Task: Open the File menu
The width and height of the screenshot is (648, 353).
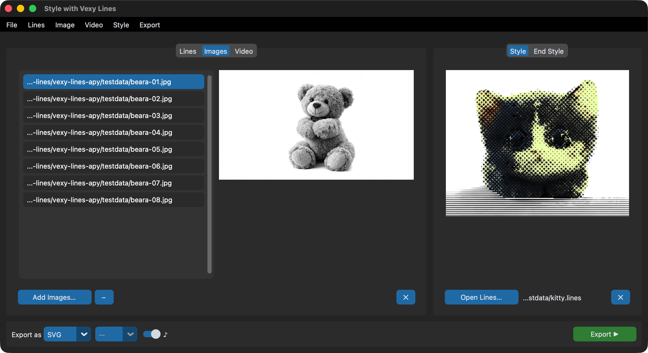Action: (x=12, y=25)
